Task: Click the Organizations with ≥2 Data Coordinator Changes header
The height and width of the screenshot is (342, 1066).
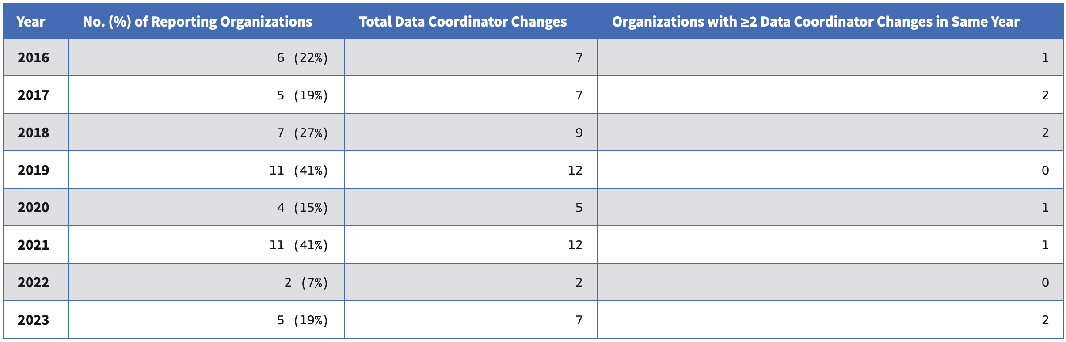Action: [815, 22]
